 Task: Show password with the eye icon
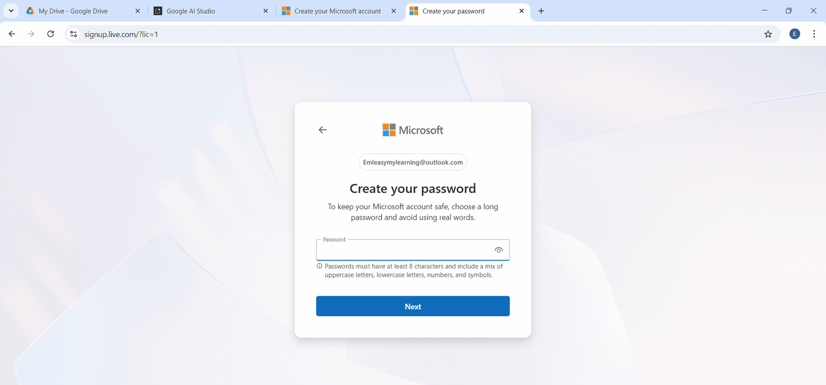[x=499, y=250]
